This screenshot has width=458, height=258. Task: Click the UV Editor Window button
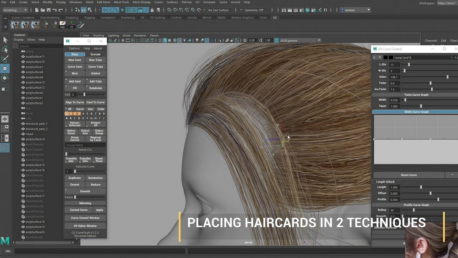85,225
